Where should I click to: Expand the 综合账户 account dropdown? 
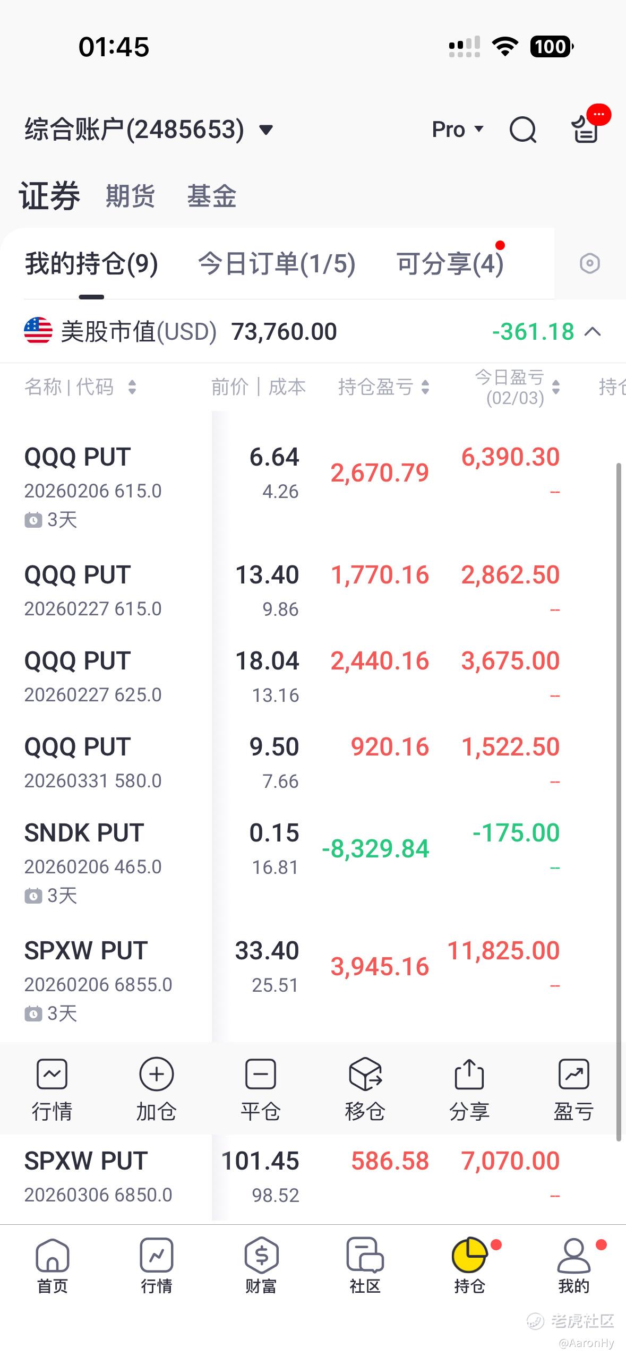tap(149, 130)
